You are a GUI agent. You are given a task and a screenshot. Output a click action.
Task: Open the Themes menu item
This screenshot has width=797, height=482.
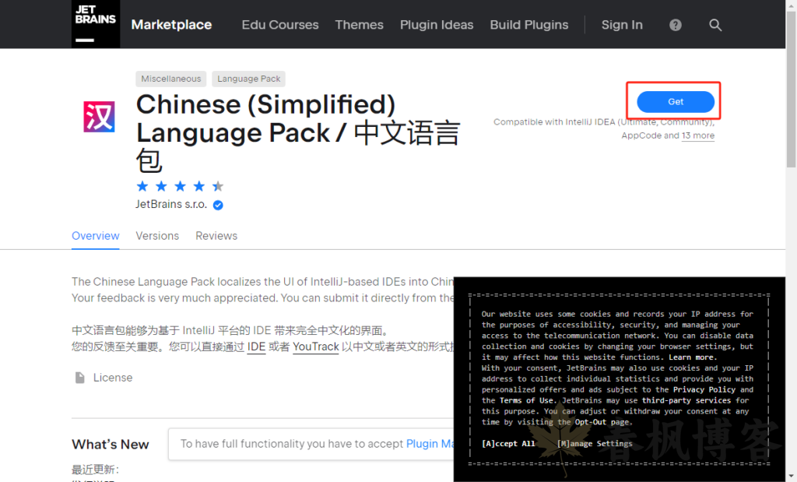[359, 25]
